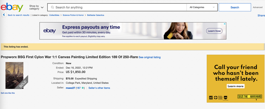Viewport: 265px width, 109px height.
Task: View seller maez27's profile
Action: click(x=70, y=88)
